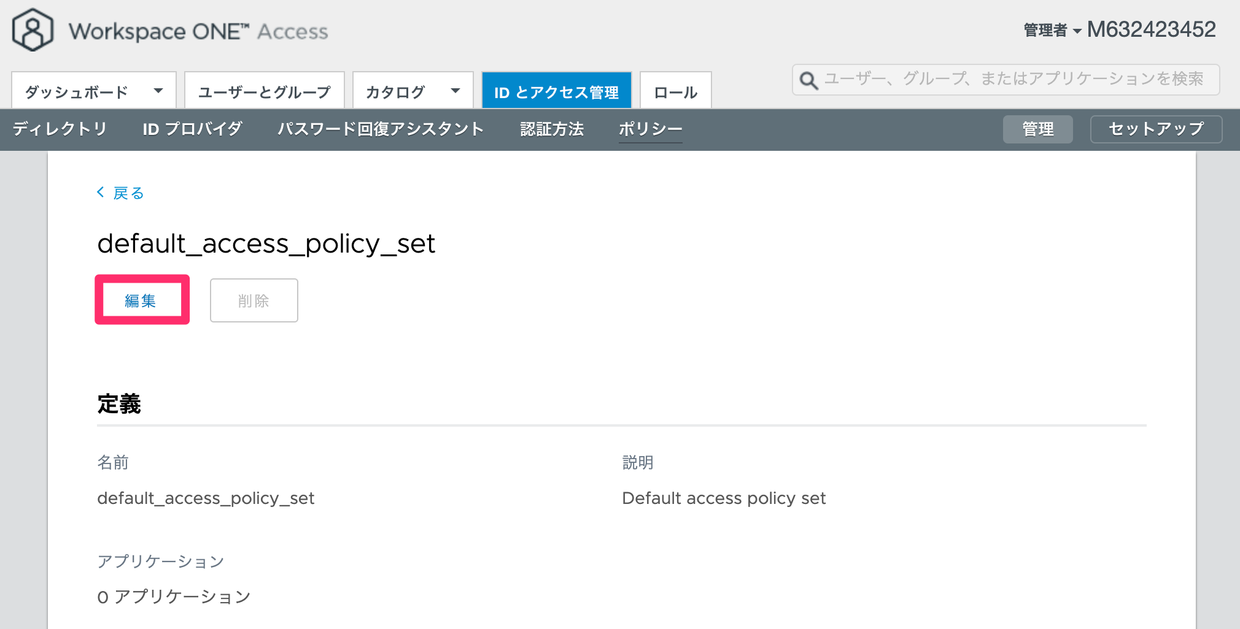Click the default_access_policy_set page title
The height and width of the screenshot is (629, 1240).
coord(266,243)
